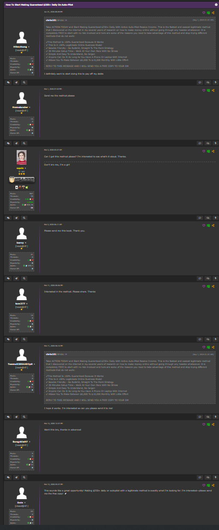This screenshot has height=530, width=219.
Task: Reply to squin's post using speech bubble icon
Action: 200,217
